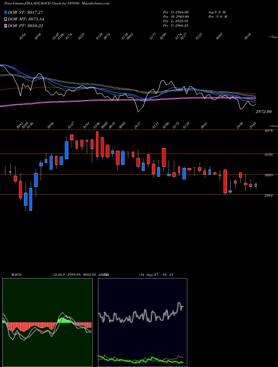Select the 'DOW ST: 3017.27' legend text
The image size is (278, 367).
coord(25,12)
